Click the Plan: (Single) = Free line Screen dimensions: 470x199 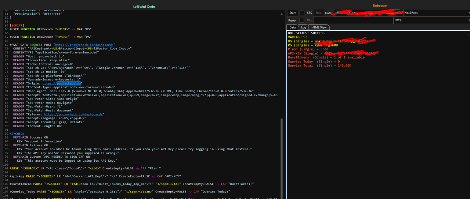(308, 49)
